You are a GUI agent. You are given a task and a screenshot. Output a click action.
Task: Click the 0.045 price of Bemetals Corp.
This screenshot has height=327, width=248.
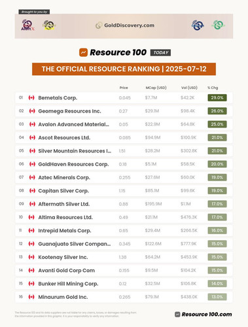coord(125,98)
